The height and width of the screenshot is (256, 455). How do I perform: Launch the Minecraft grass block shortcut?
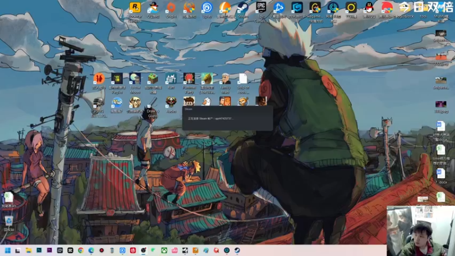(x=153, y=79)
